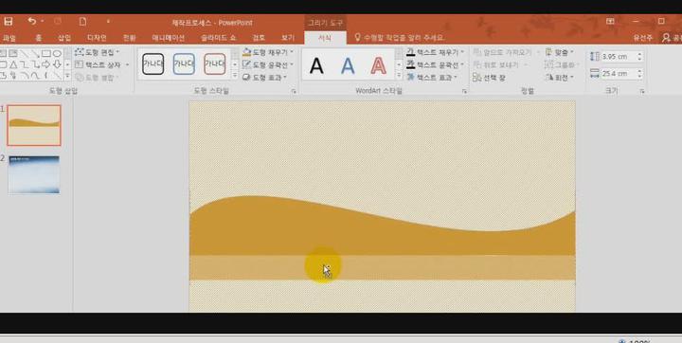682x343 pixels.
Task: Select the triangle shape in the shapes gallery
Action: [x=13, y=64]
